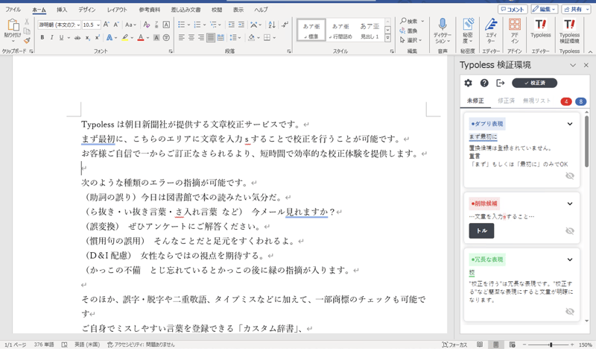
Task: Hide the ダブり表現 suggestion via eye icon
Action: point(570,176)
